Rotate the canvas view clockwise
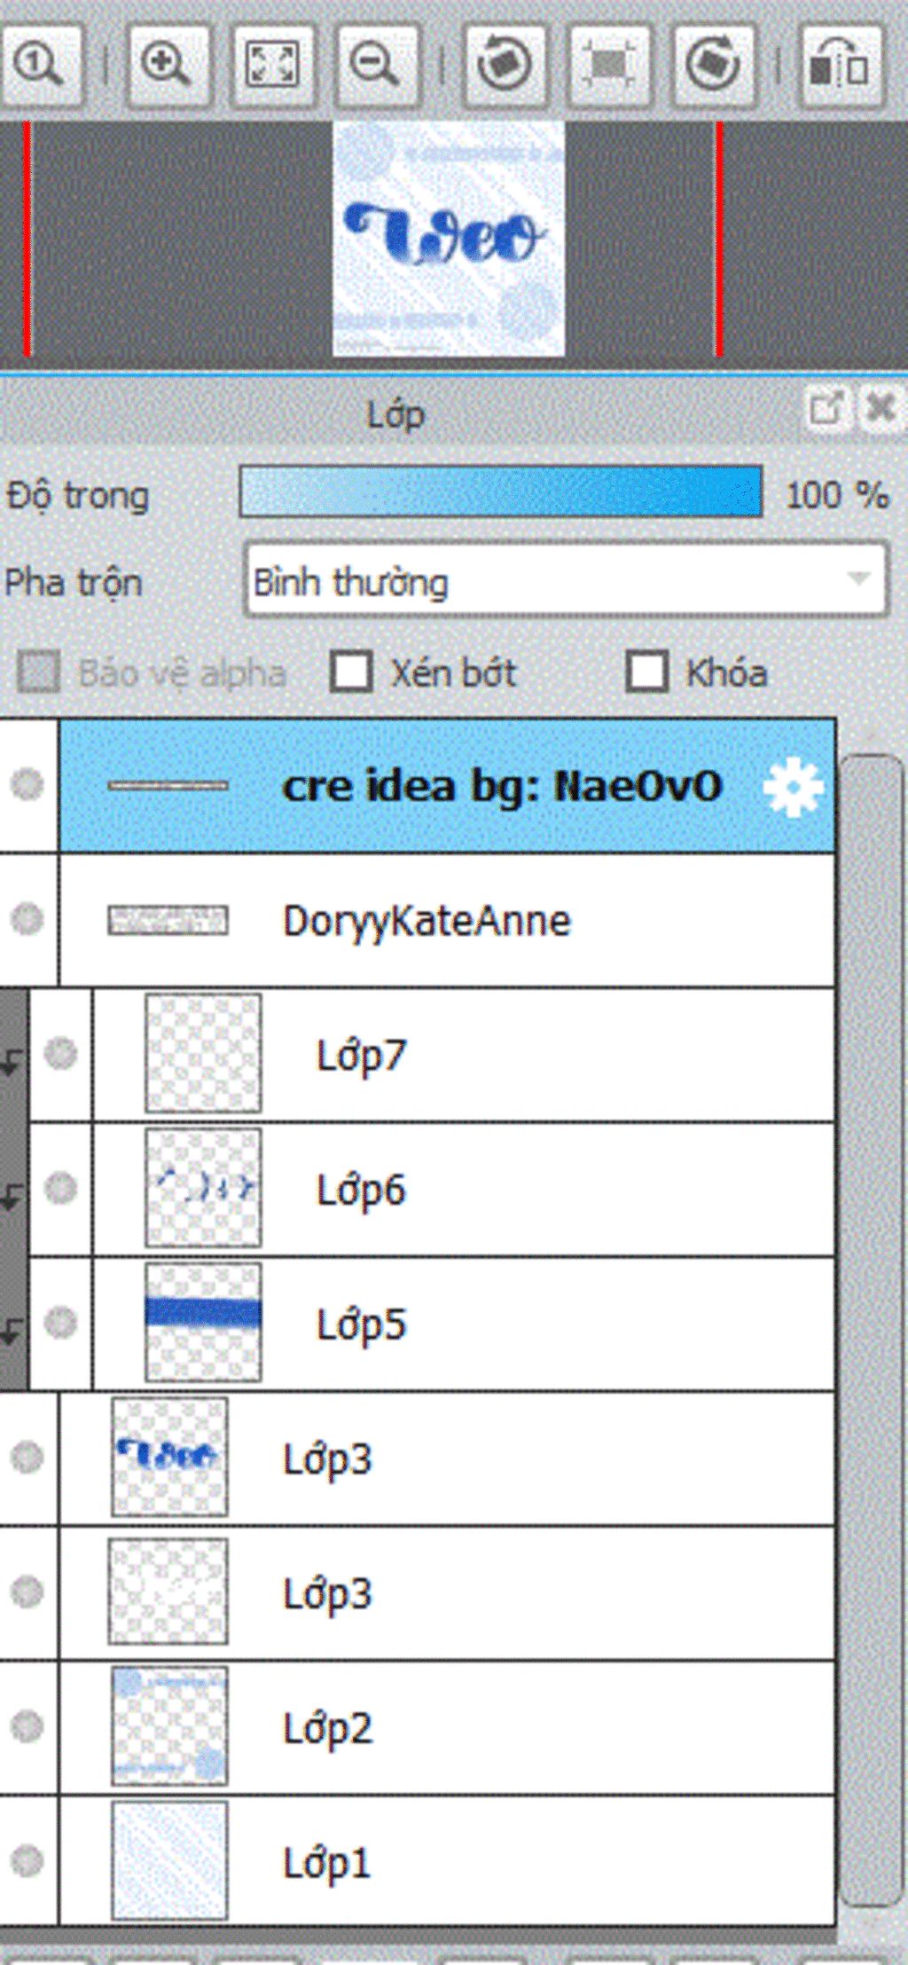This screenshot has width=908, height=1965. [x=714, y=64]
